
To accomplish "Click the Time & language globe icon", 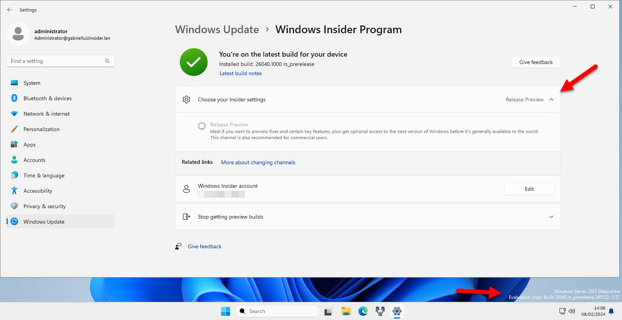I will click(x=14, y=175).
